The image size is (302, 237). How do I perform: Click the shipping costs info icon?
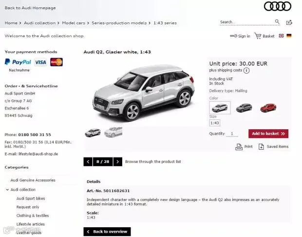[x=246, y=70]
